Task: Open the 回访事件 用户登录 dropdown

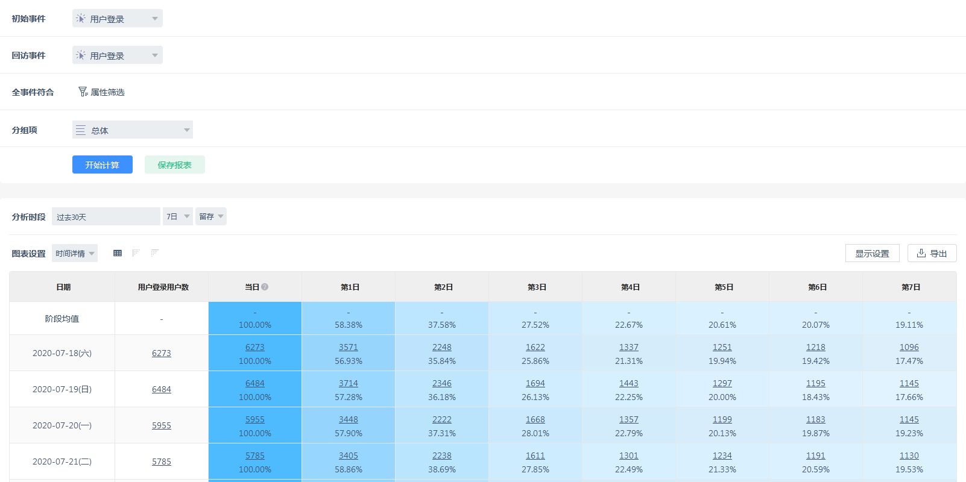Action: (118, 55)
